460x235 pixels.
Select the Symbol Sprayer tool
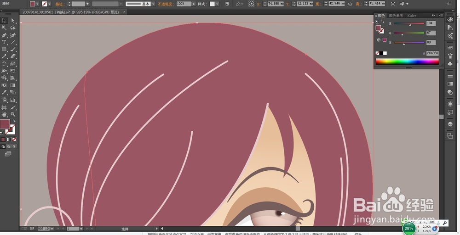4,100
